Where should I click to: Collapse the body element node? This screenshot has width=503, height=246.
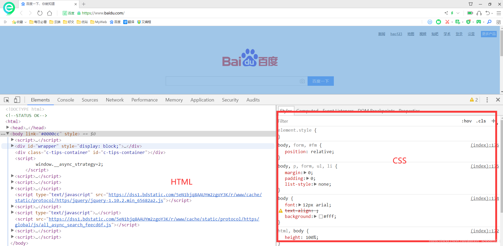8,134
